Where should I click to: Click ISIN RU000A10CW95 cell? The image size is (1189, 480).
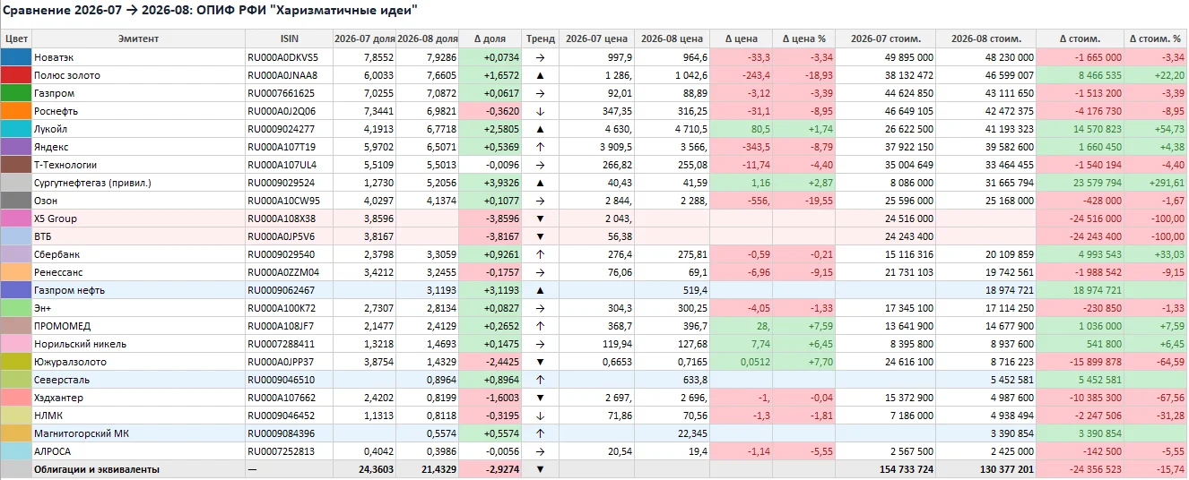289,201
